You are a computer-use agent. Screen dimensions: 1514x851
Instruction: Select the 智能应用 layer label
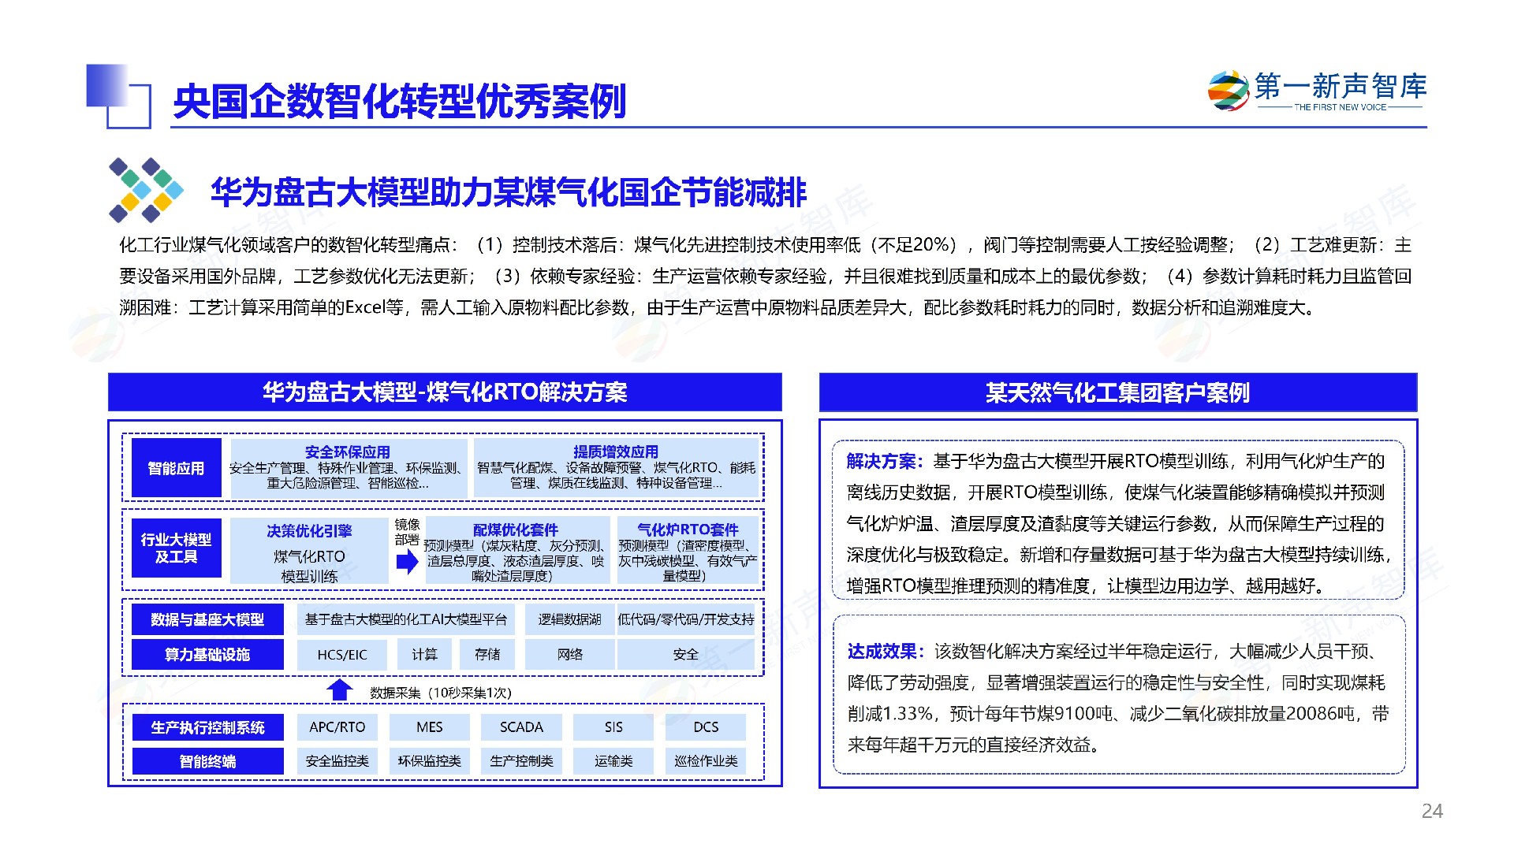click(176, 468)
